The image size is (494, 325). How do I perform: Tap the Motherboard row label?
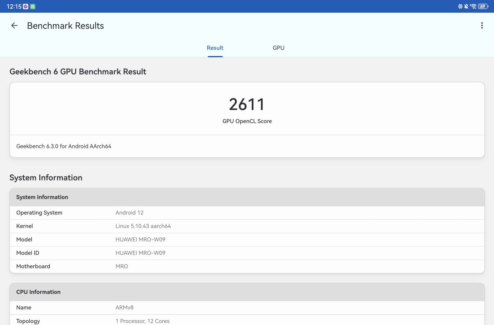(33, 266)
